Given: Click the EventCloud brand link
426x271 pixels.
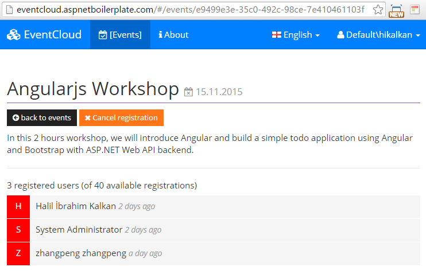Looking at the screenshot, I should pyautogui.click(x=44, y=35).
